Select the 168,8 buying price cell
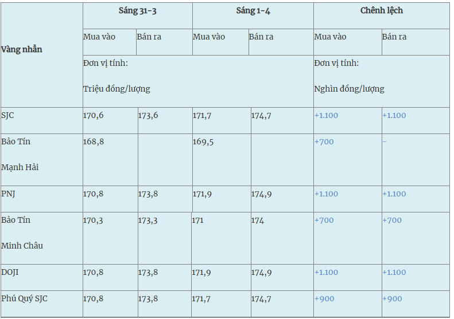The height and width of the screenshot is (319, 454). click(x=94, y=142)
